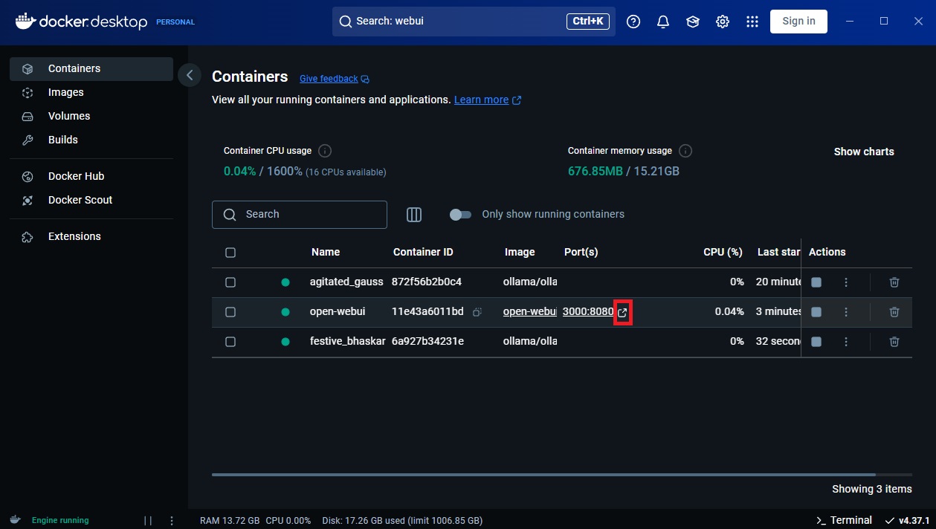This screenshot has width=936, height=529.
Task: Open the 3000:8080 port link
Action: pyautogui.click(x=588, y=312)
